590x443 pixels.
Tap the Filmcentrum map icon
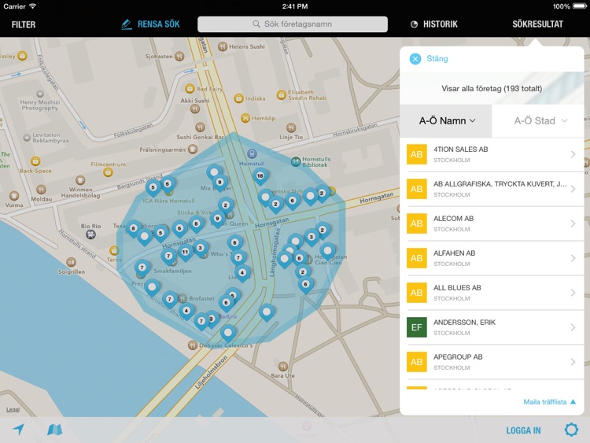[108, 172]
